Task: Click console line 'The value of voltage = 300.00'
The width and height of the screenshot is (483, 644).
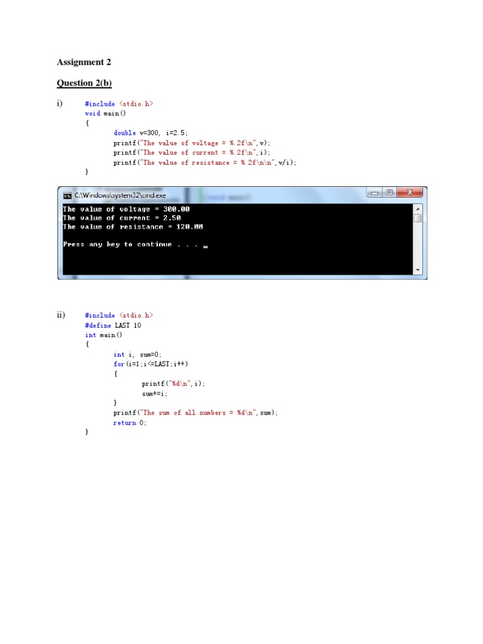Action: pyautogui.click(x=126, y=209)
